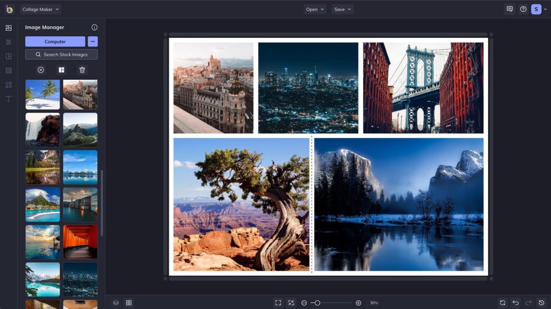Open the Collage Maker dropdown

point(40,9)
